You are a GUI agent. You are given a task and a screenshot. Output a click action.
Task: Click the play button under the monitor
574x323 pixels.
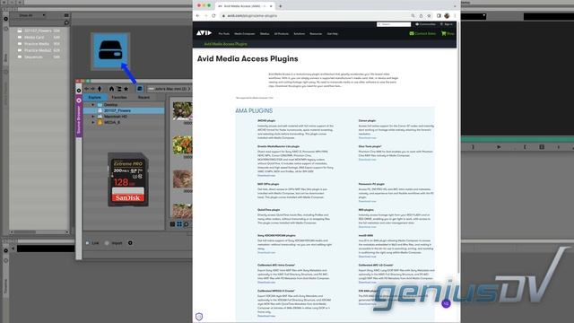point(499,147)
